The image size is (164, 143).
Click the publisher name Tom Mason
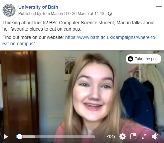pyautogui.click(x=53, y=14)
